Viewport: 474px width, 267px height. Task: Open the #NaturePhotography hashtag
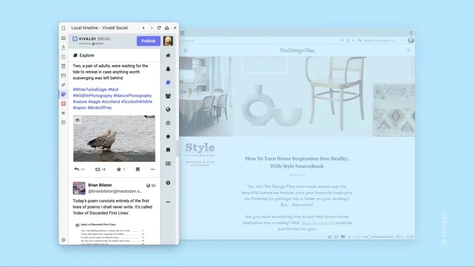[132, 95]
